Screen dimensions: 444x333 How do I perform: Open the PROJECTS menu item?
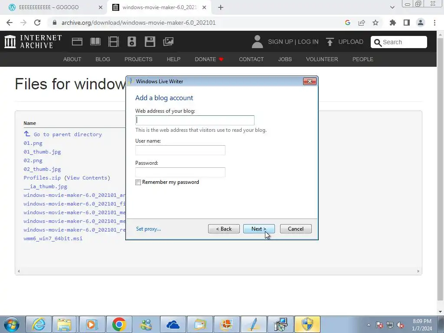[x=138, y=59]
